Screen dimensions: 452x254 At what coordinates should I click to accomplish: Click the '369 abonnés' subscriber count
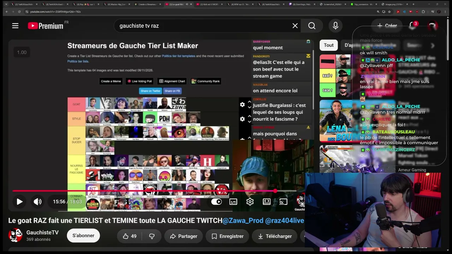[x=38, y=240]
